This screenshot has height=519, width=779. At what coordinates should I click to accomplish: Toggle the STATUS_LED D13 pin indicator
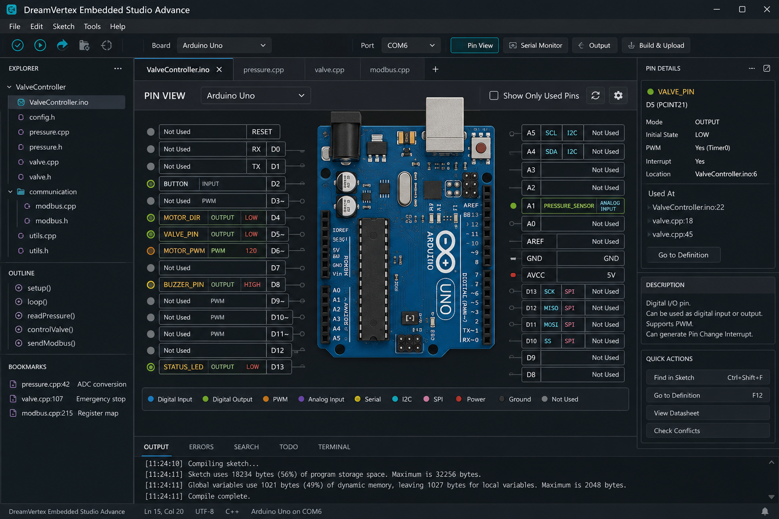151,367
